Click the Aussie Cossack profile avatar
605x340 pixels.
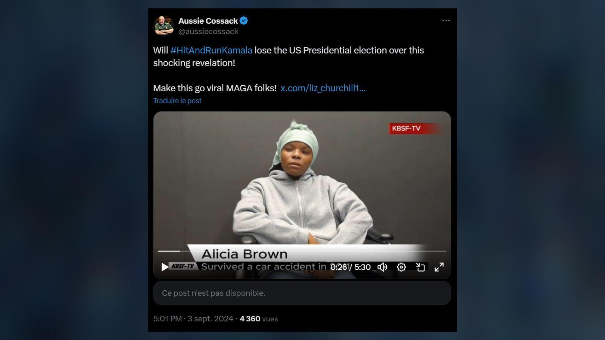(x=164, y=26)
